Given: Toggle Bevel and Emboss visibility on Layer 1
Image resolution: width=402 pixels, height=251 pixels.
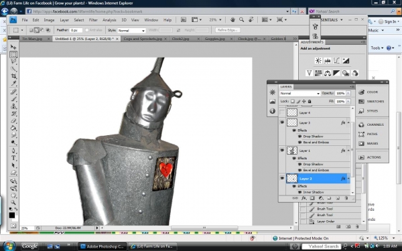Looking at the screenshot, I should click(x=299, y=170).
